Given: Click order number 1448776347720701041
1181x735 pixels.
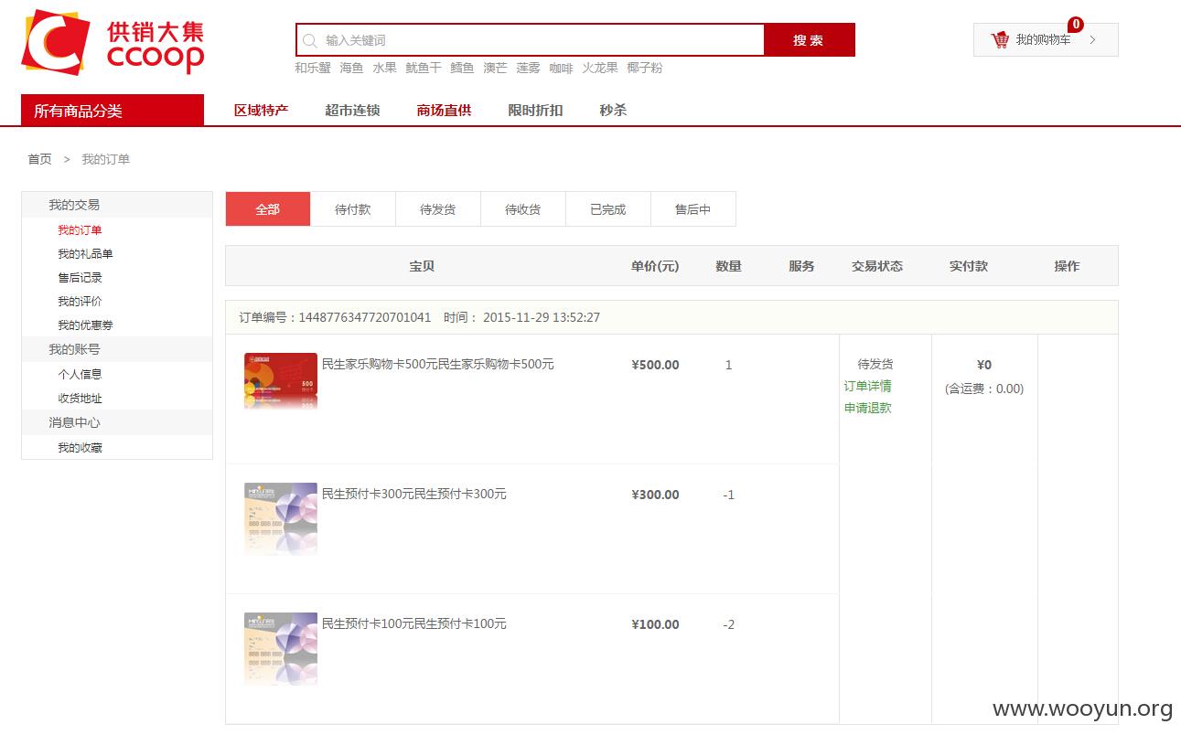Looking at the screenshot, I should 365,318.
